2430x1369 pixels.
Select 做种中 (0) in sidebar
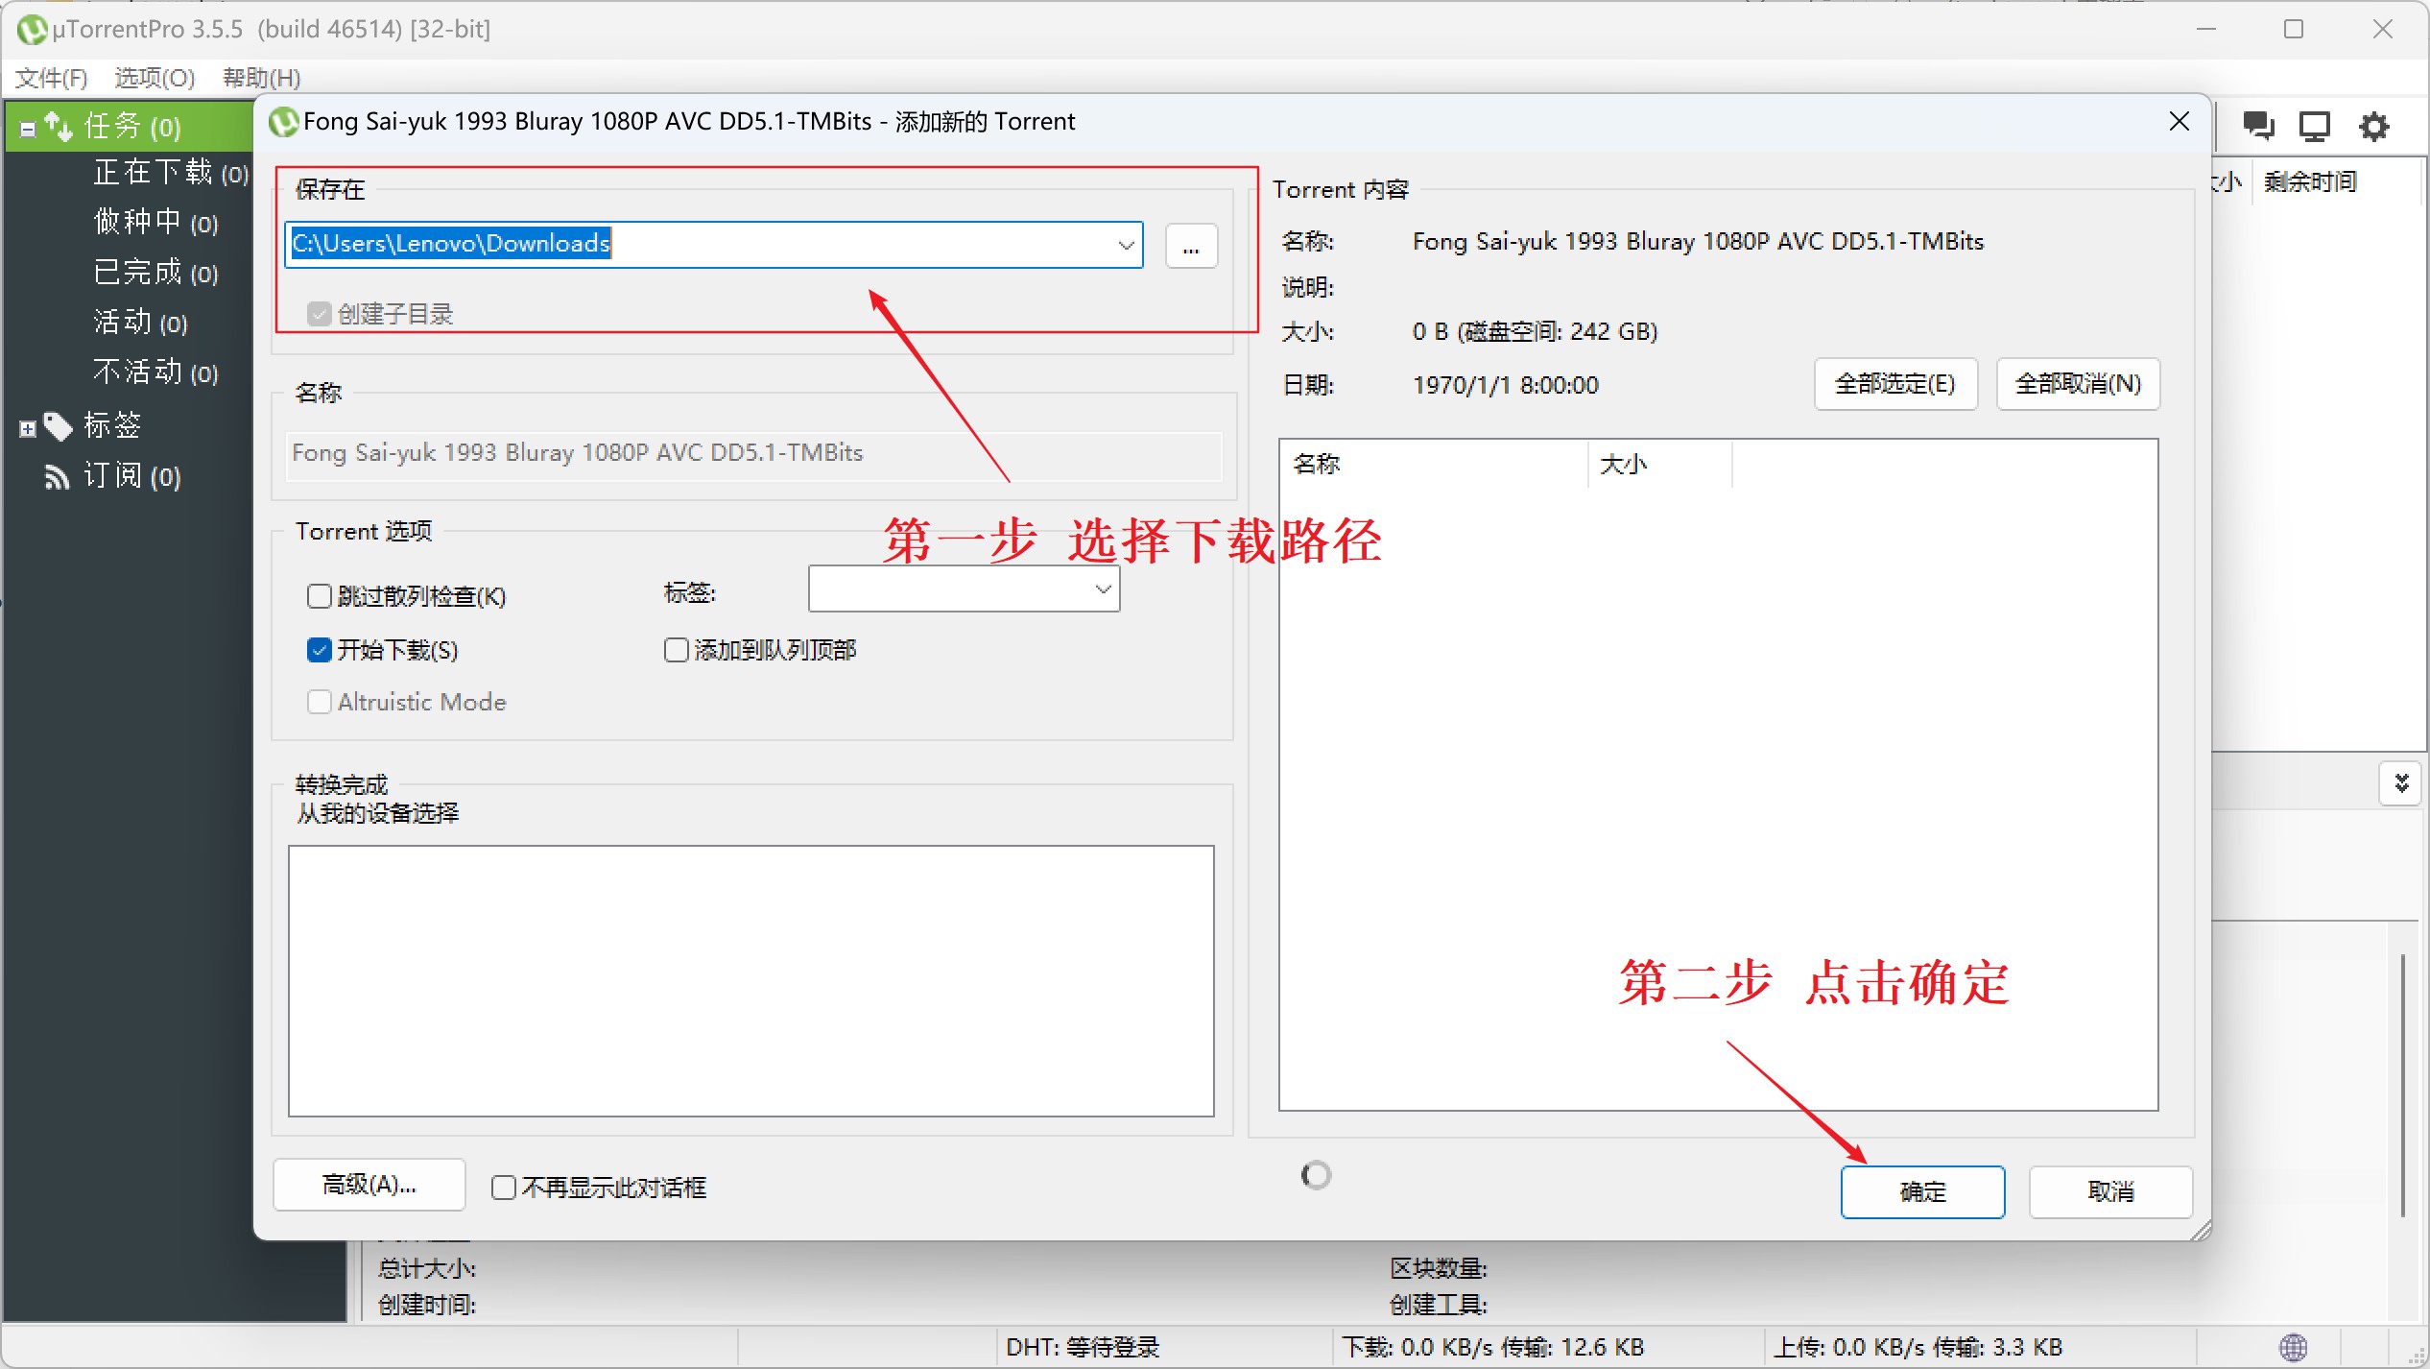[x=156, y=223]
